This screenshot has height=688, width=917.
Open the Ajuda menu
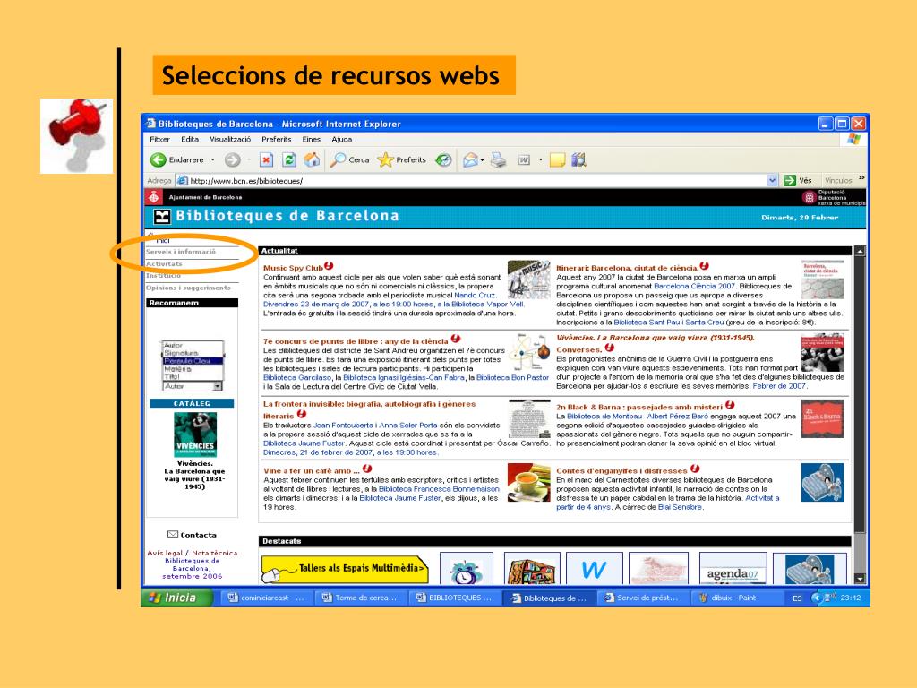pyautogui.click(x=341, y=139)
